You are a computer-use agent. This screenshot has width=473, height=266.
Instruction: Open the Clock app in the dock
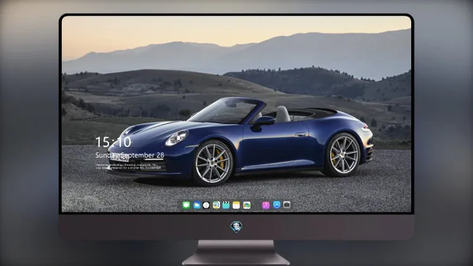(206, 205)
